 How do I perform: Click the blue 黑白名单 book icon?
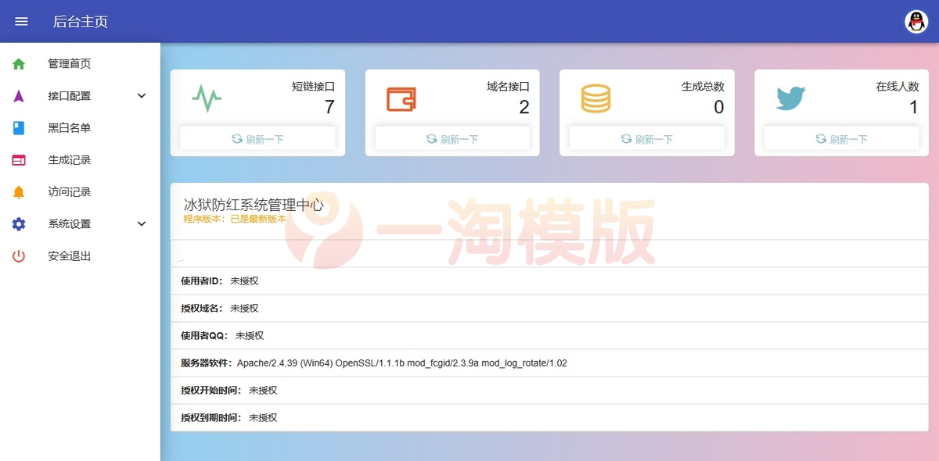19,128
